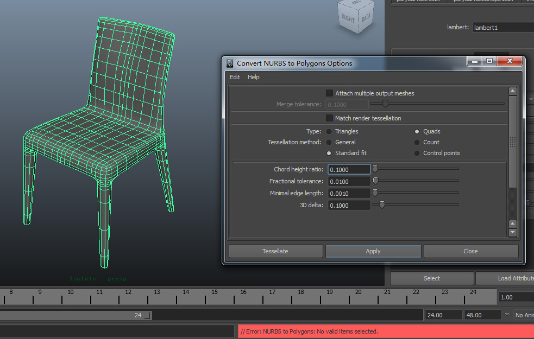Click the 3D delta slider handle
Screen dimensions: 534x339
tap(382, 204)
